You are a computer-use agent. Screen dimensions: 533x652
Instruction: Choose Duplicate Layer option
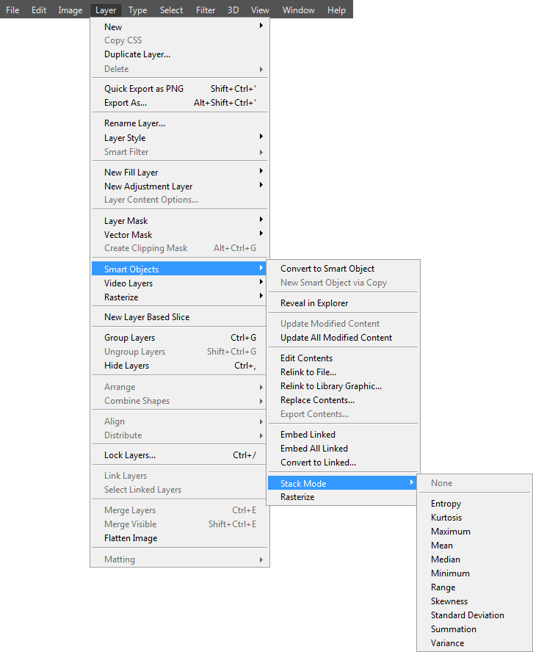click(137, 54)
